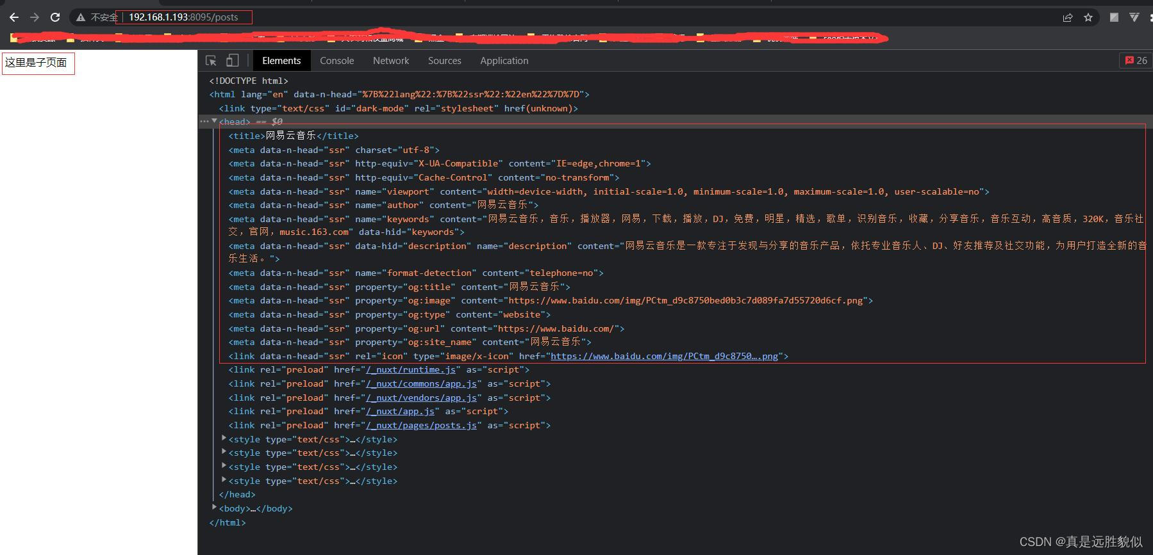This screenshot has height=555, width=1153.
Task: Bookmark this page with the star icon
Action: 1088,17
